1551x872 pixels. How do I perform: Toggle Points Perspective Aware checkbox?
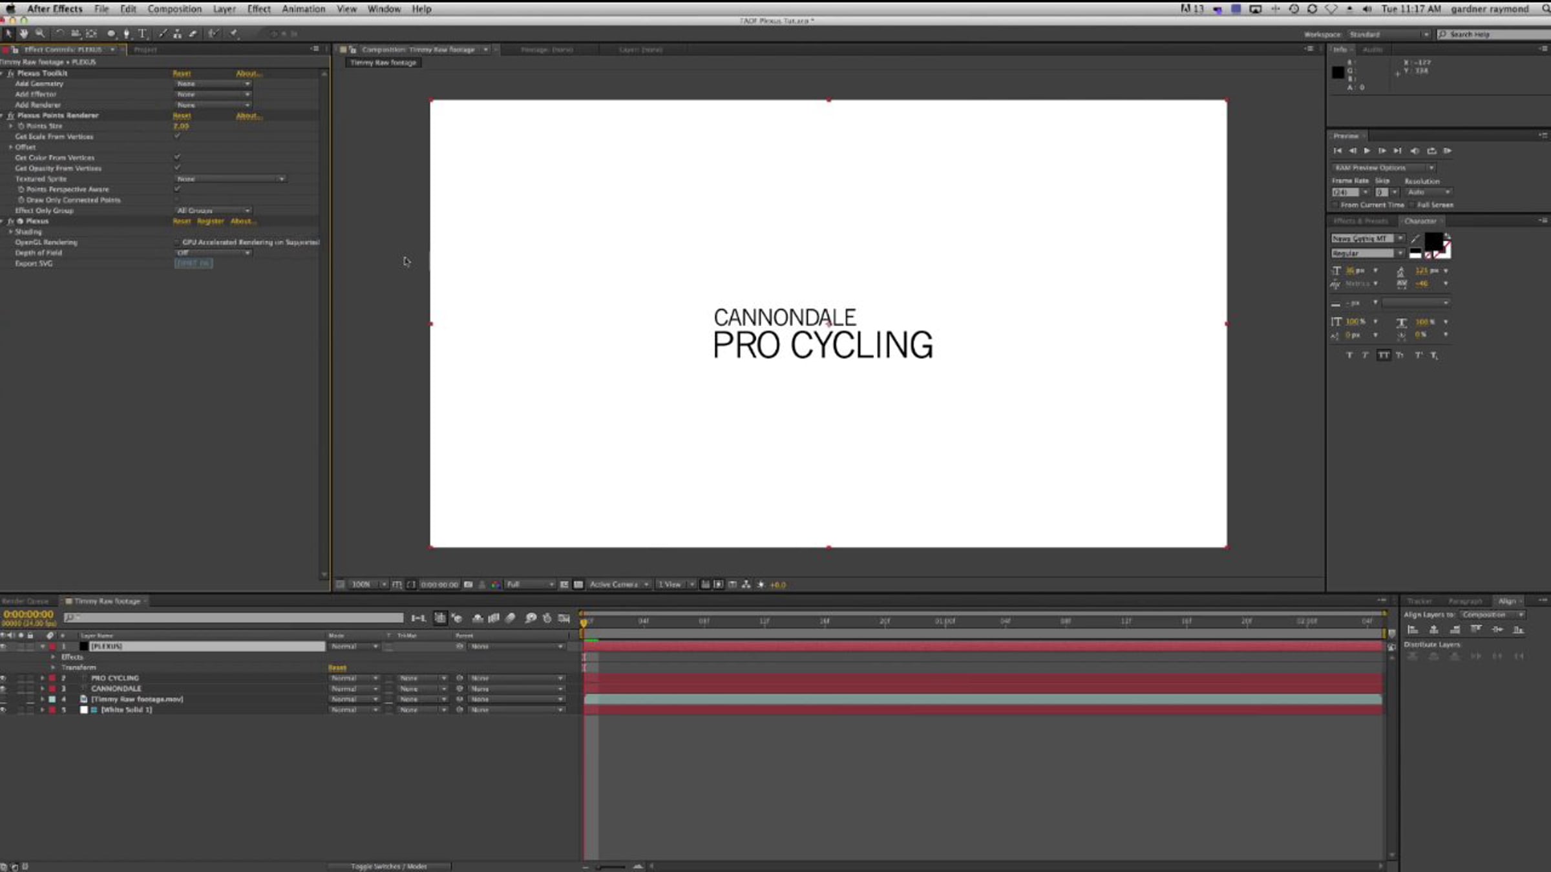pos(177,189)
